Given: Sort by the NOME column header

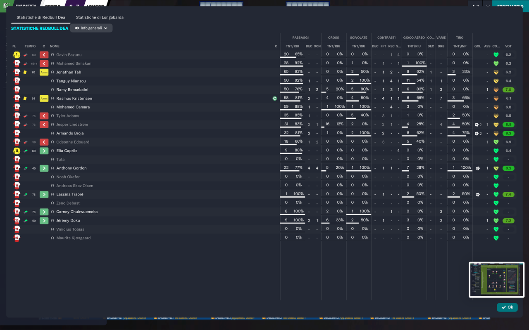Looking at the screenshot, I should pyautogui.click(x=55, y=46).
